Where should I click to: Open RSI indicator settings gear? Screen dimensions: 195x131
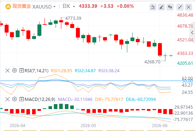point(15,70)
